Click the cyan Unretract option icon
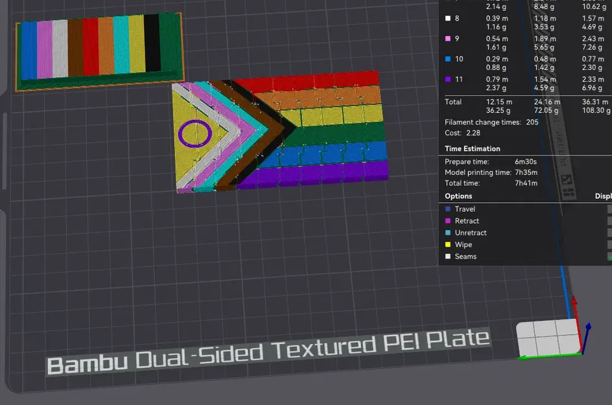Screen dimensions: 612x405 [x=448, y=233]
